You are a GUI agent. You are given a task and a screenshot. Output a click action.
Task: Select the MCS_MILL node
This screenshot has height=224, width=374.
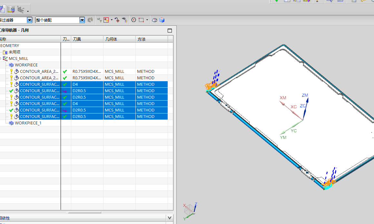[18, 58]
